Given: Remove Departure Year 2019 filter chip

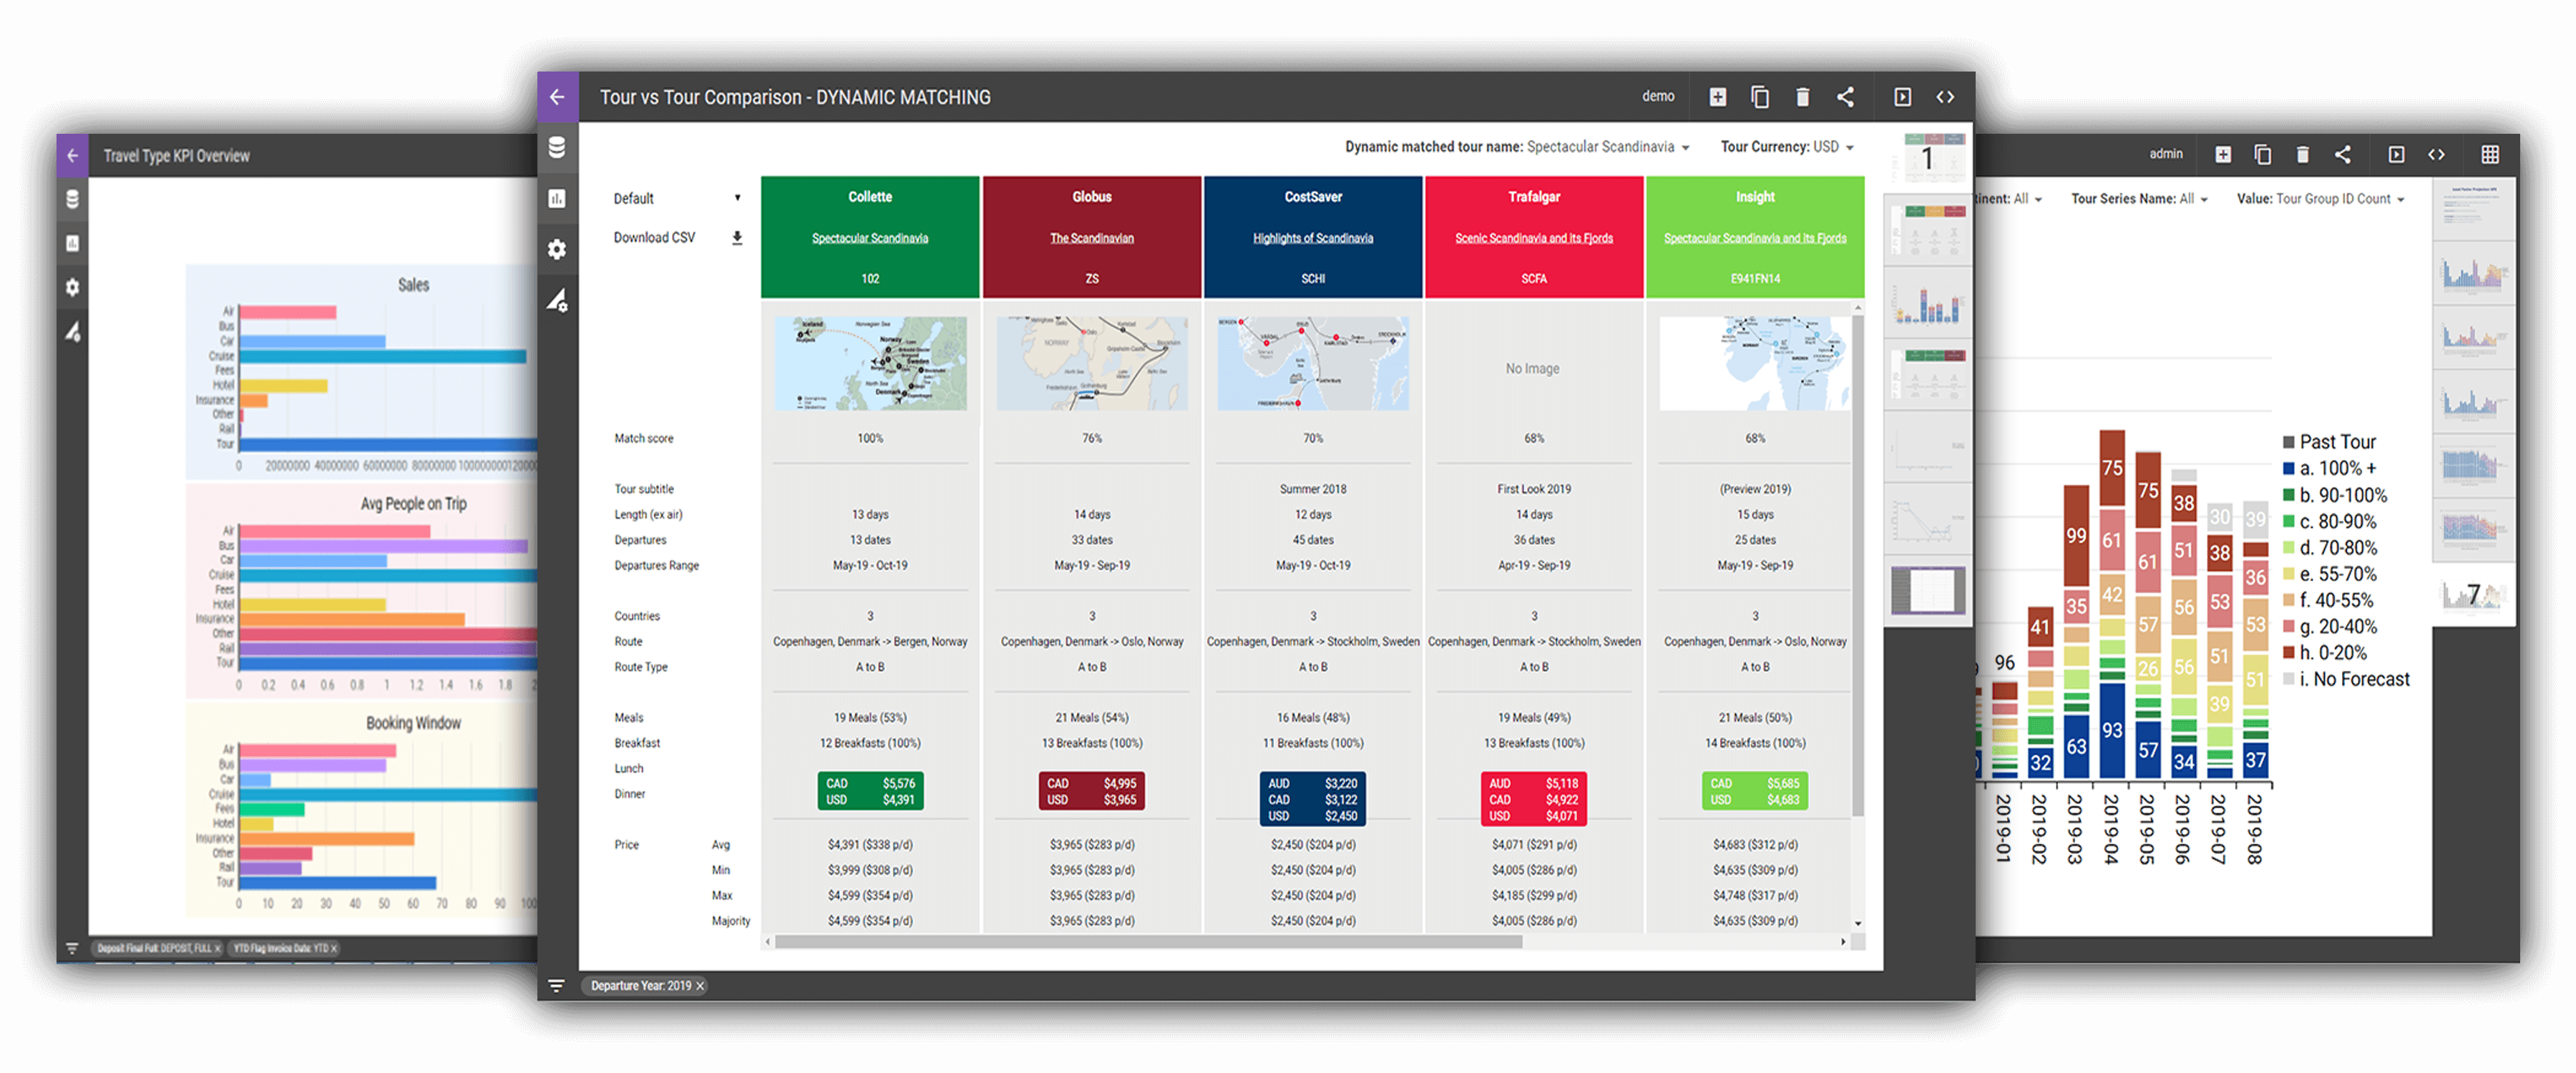Looking at the screenshot, I should coord(700,986).
